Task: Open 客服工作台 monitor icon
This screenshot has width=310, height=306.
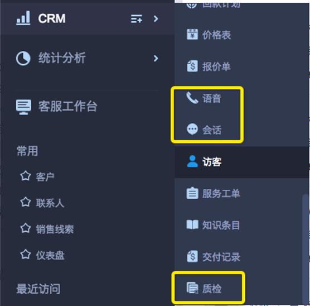Action: (23, 107)
